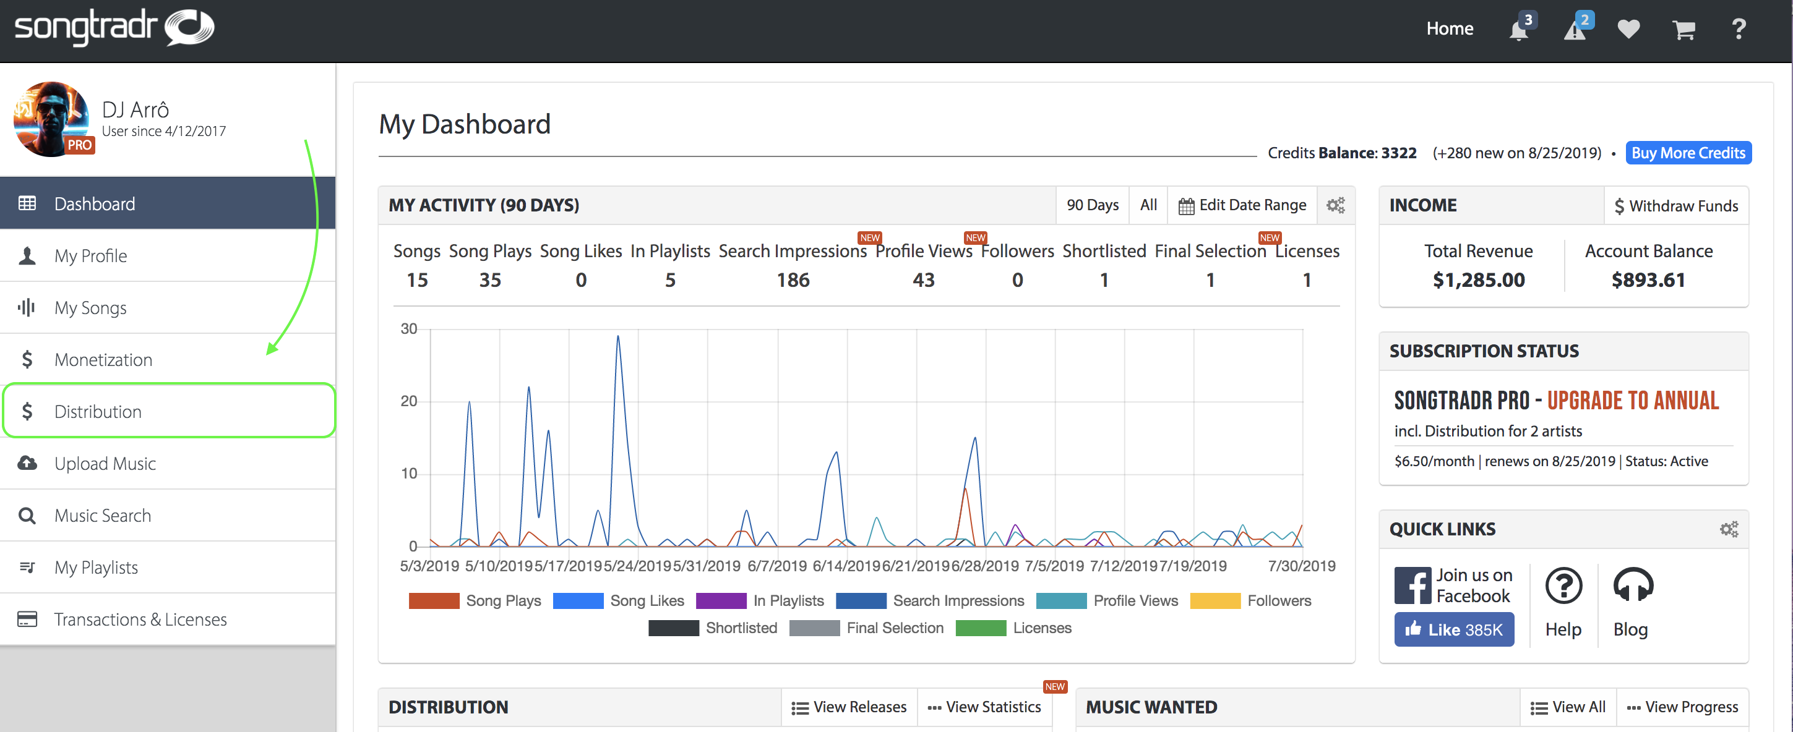The height and width of the screenshot is (732, 1793).
Task: Click Join us on Facebook text
Action: [x=1474, y=585]
